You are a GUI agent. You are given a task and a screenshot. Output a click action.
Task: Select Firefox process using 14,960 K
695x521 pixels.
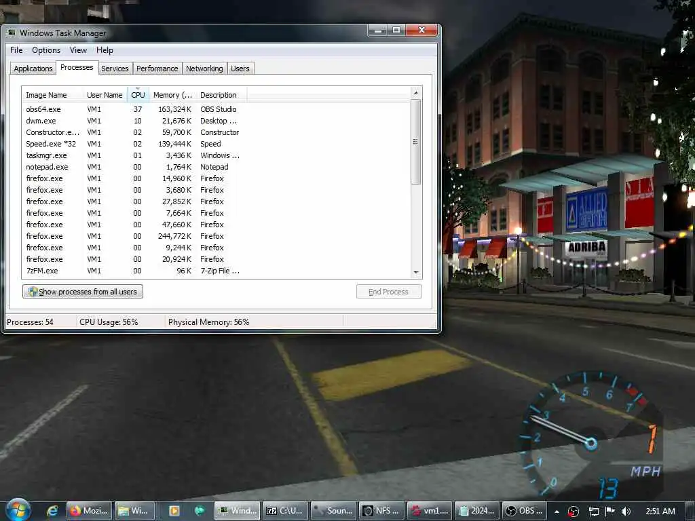coord(217,178)
